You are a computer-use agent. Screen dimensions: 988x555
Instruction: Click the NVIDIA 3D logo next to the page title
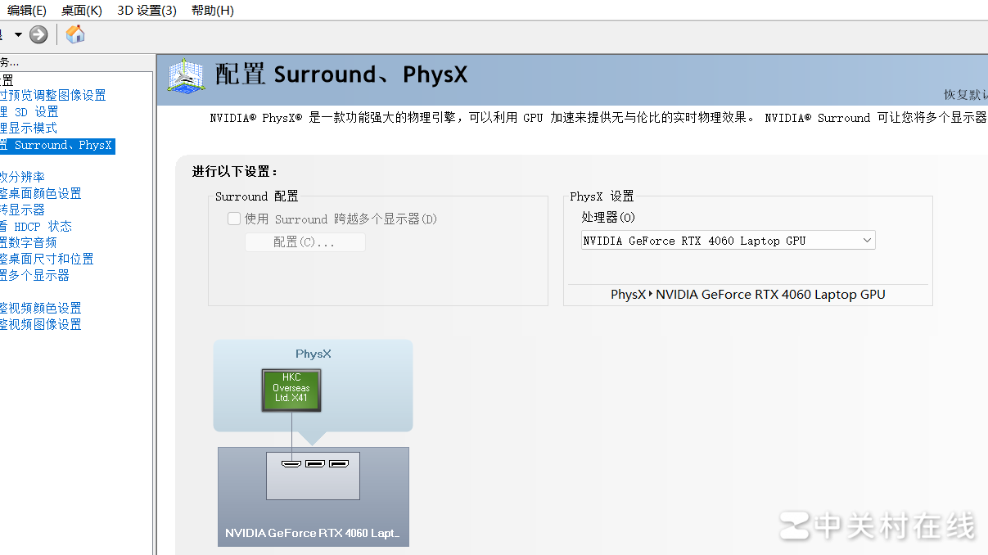click(186, 75)
